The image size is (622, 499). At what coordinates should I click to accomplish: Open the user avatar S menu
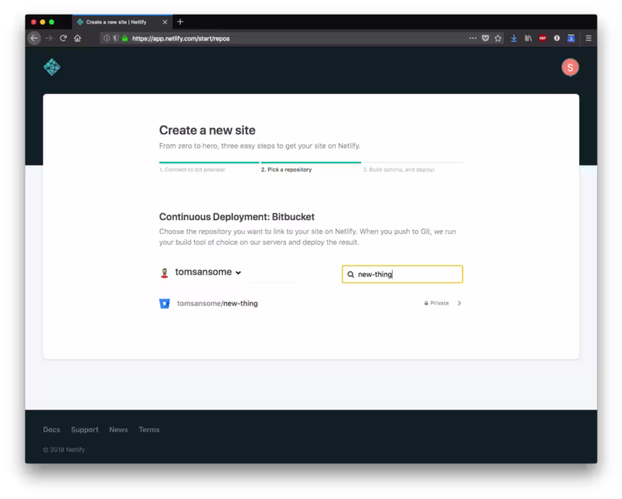[x=570, y=68]
